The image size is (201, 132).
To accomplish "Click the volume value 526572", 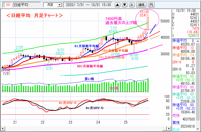I will tap(194, 36).
